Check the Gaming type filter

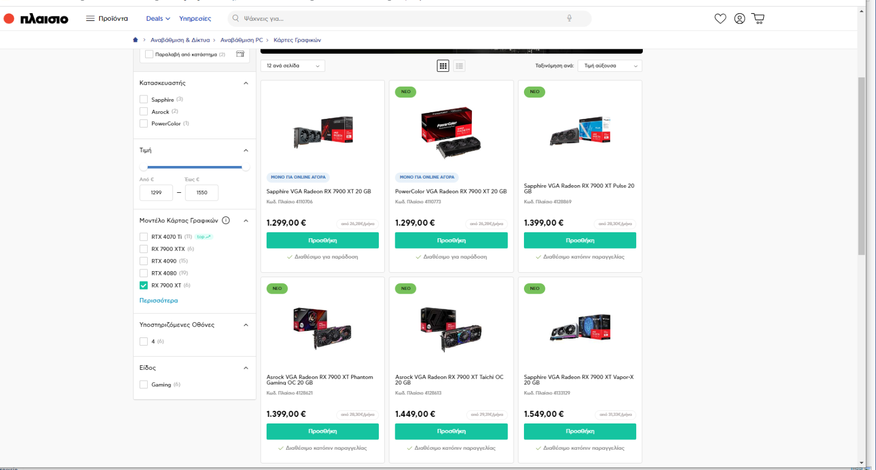tap(143, 385)
